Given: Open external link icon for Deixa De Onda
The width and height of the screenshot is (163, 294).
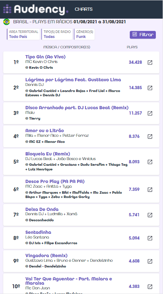Looking at the screenshot, I should (150, 215).
